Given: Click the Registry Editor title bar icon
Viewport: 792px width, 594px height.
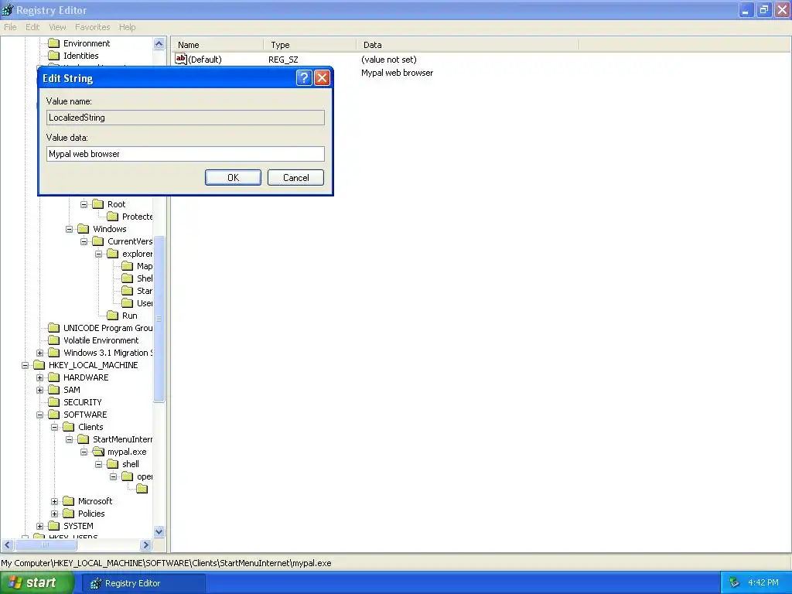Looking at the screenshot, I should tap(8, 9).
